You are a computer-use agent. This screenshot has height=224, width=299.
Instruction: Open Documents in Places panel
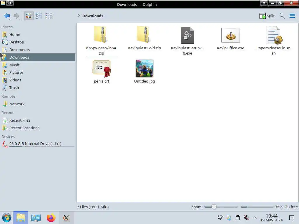[38, 50]
